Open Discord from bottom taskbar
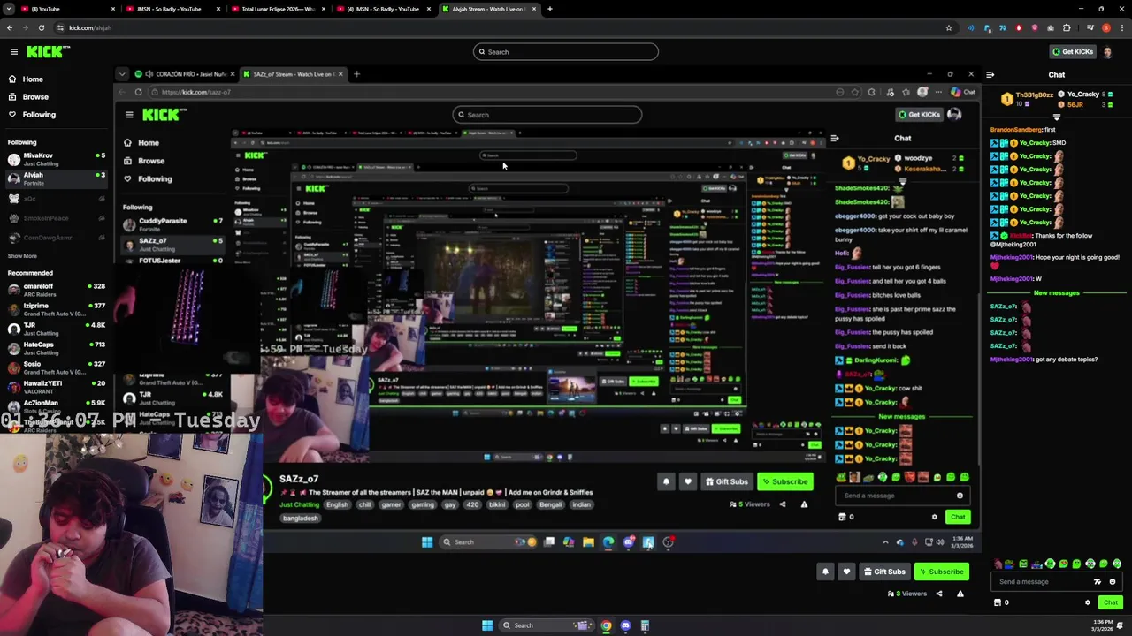The image size is (1132, 636). click(x=625, y=625)
